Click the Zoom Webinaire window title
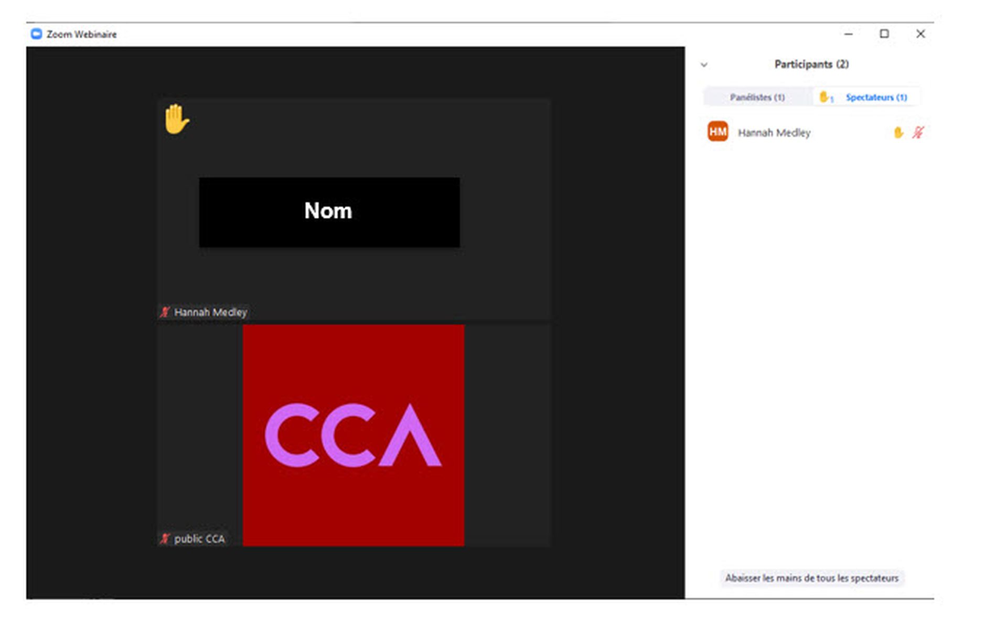1007x617 pixels. pyautogui.click(x=81, y=34)
